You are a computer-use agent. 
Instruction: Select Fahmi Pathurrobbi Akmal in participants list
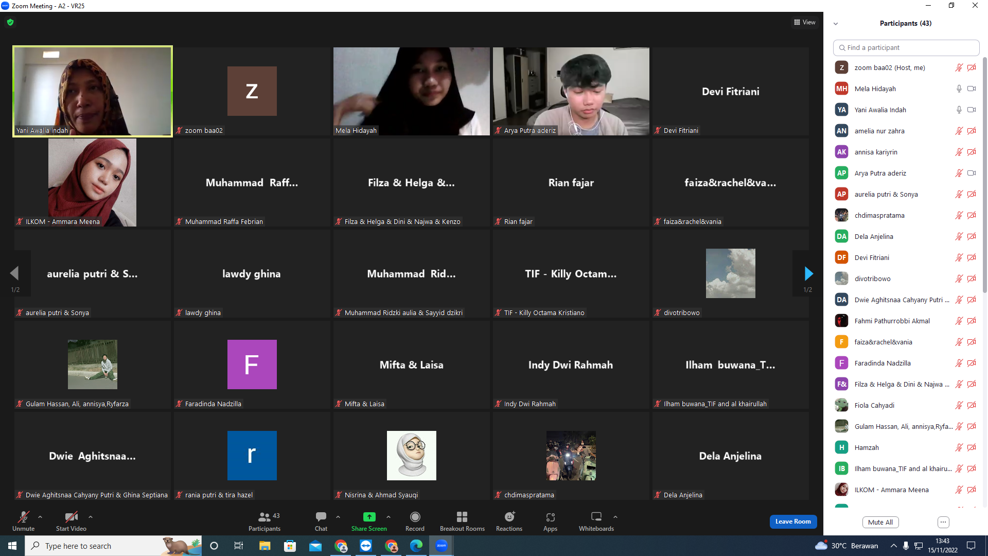point(906,321)
